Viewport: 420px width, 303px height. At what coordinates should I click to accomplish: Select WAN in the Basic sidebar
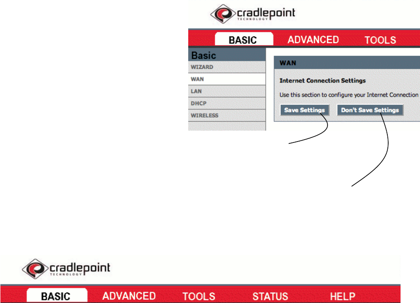click(x=227, y=79)
